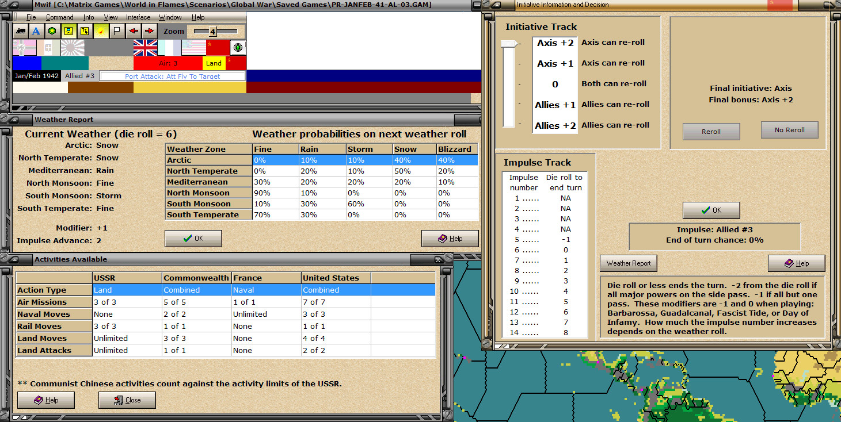The height and width of the screenshot is (422, 841).
Task: Click the yellow numbered counter toolbar icon
Action: 85,31
